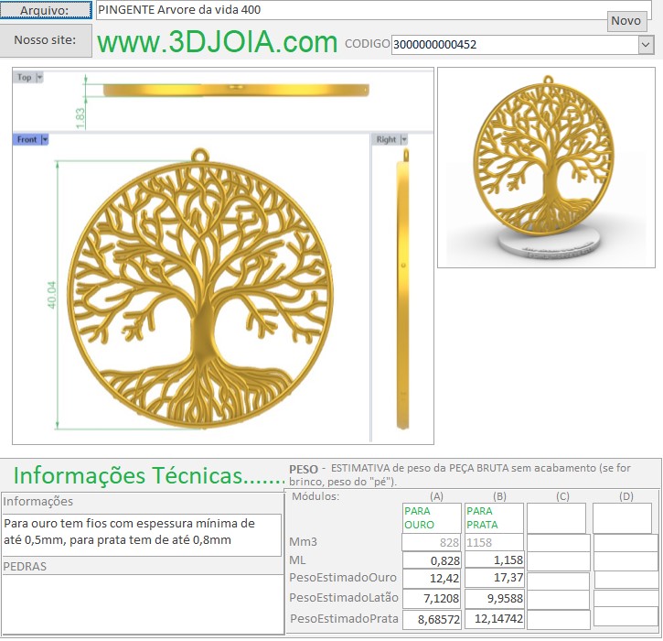Click the Mm3 field showing 1158
This screenshot has width=663, height=641.
tap(494, 542)
